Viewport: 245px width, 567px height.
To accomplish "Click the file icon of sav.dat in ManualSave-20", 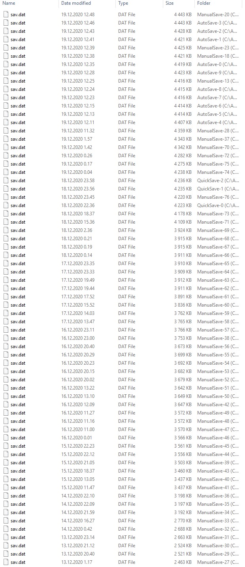I will tap(6, 14).
